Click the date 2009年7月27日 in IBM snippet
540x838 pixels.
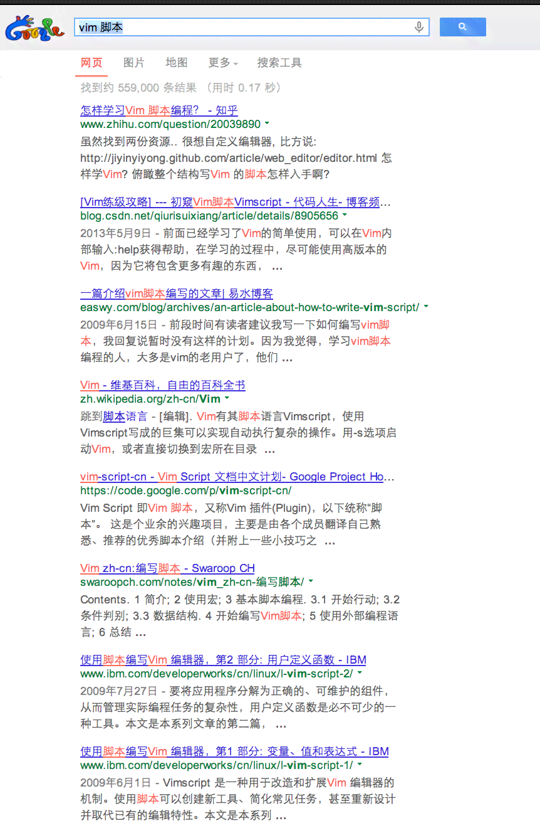(118, 691)
